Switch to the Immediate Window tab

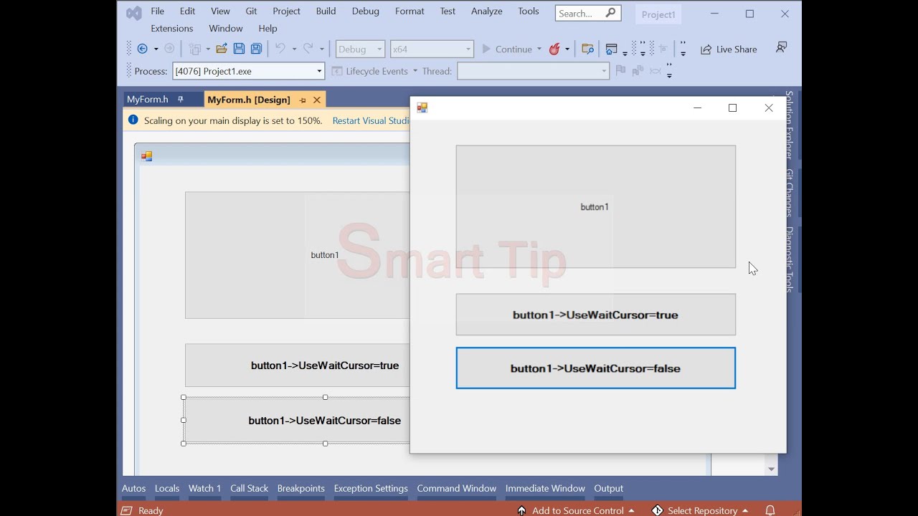pyautogui.click(x=545, y=488)
